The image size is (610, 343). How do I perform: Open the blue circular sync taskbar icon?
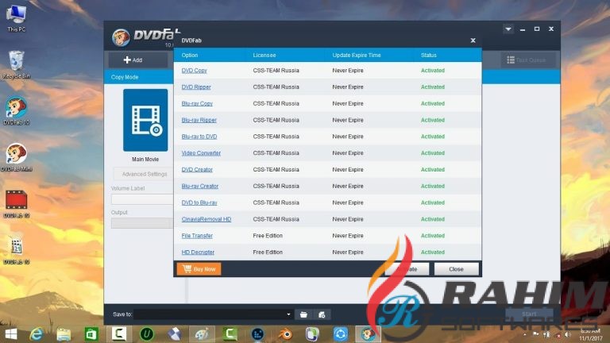[341, 334]
